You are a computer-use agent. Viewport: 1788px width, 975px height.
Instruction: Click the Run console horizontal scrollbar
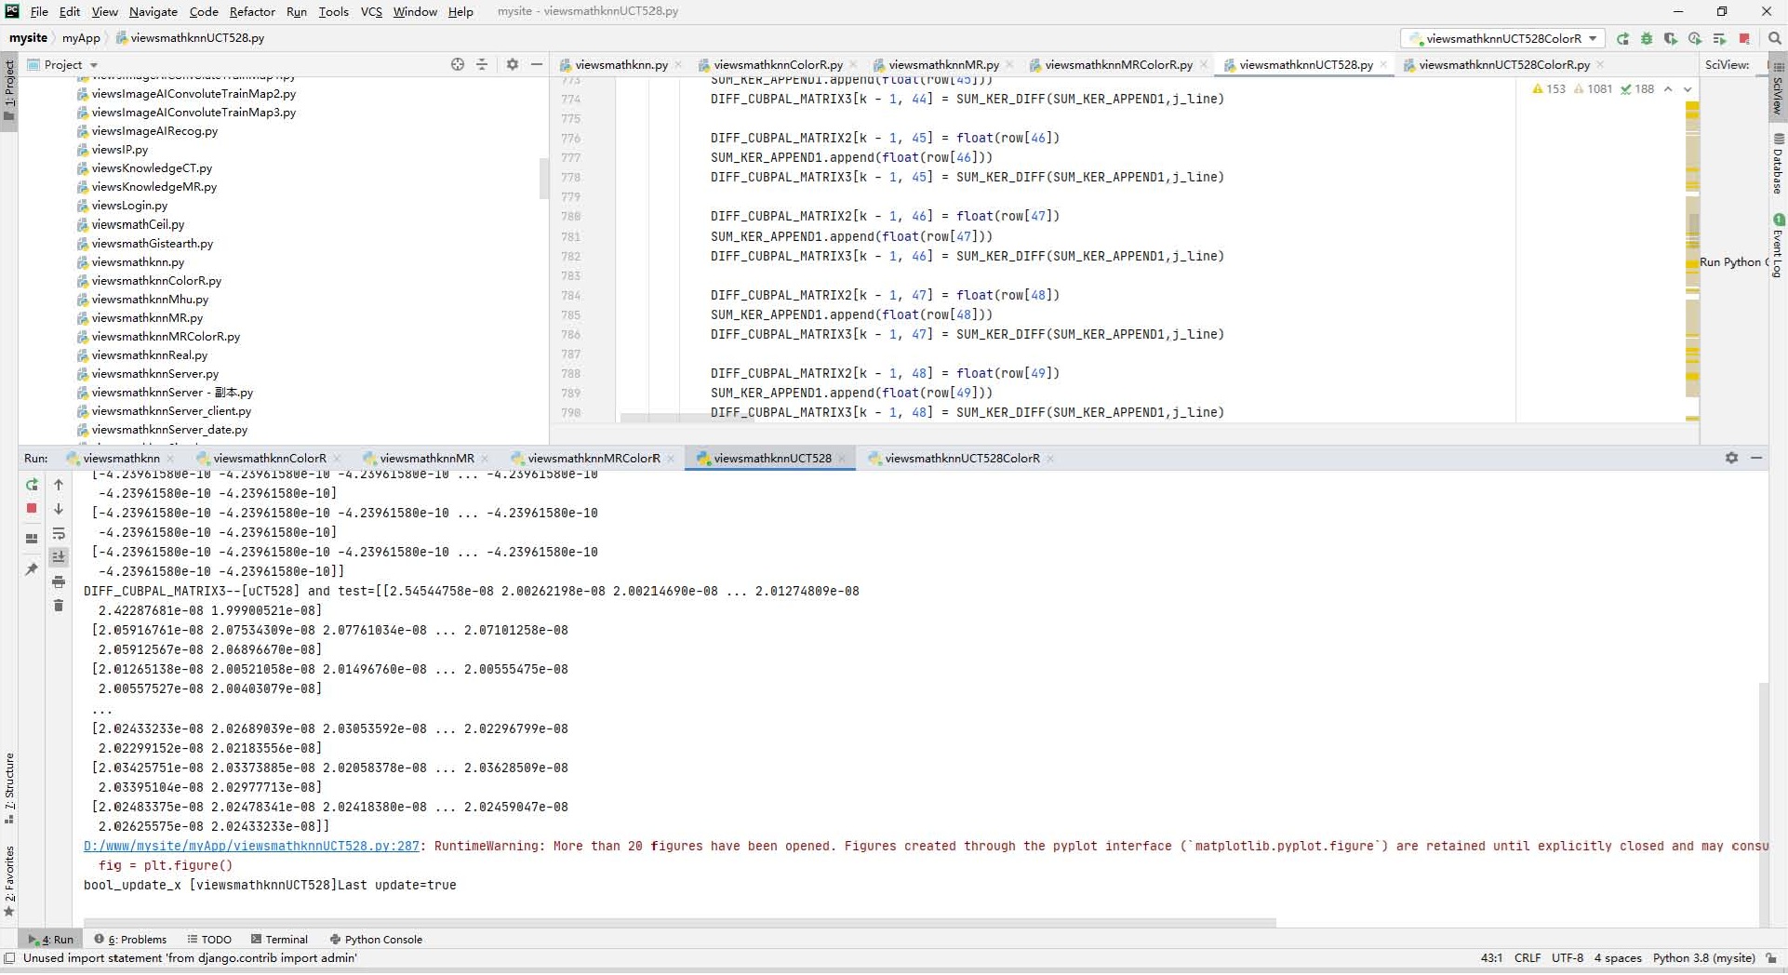pos(679,923)
